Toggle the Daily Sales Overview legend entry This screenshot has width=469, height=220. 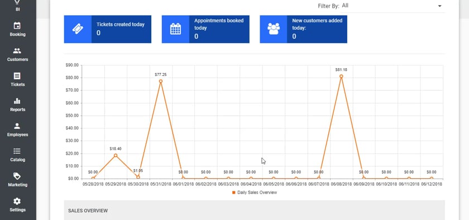point(255,193)
